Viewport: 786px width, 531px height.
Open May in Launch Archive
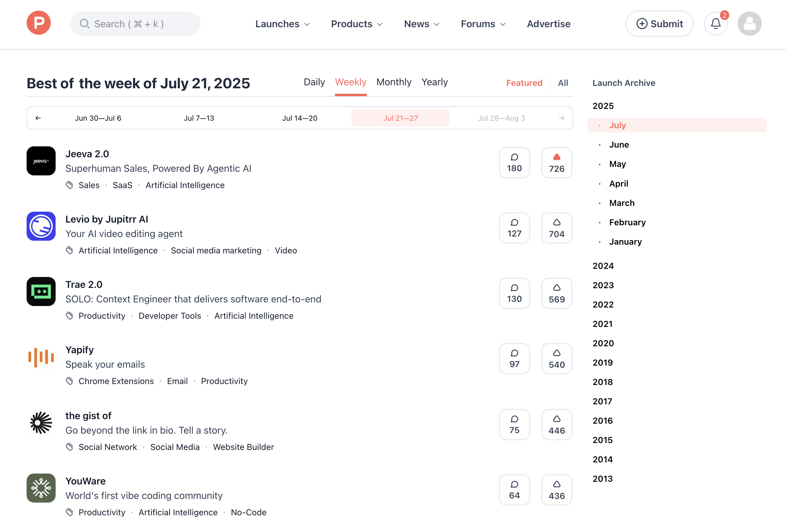pos(618,164)
